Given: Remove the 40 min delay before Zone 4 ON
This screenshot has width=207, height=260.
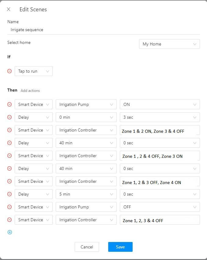Looking at the screenshot, I should (10, 168).
